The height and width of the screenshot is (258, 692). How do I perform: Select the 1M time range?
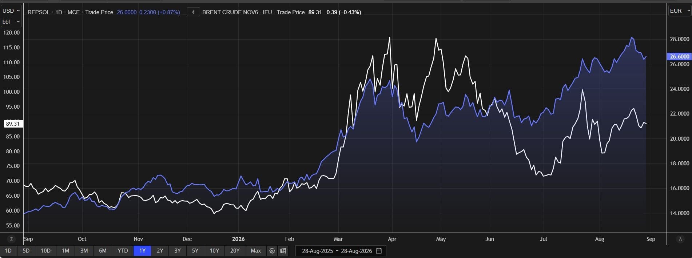[x=65, y=251]
